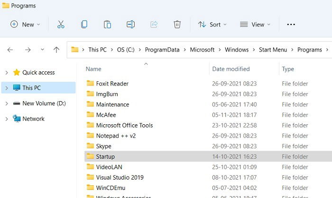Sort by Date modified column header
Screen dimensions: 332x198
[231, 69]
